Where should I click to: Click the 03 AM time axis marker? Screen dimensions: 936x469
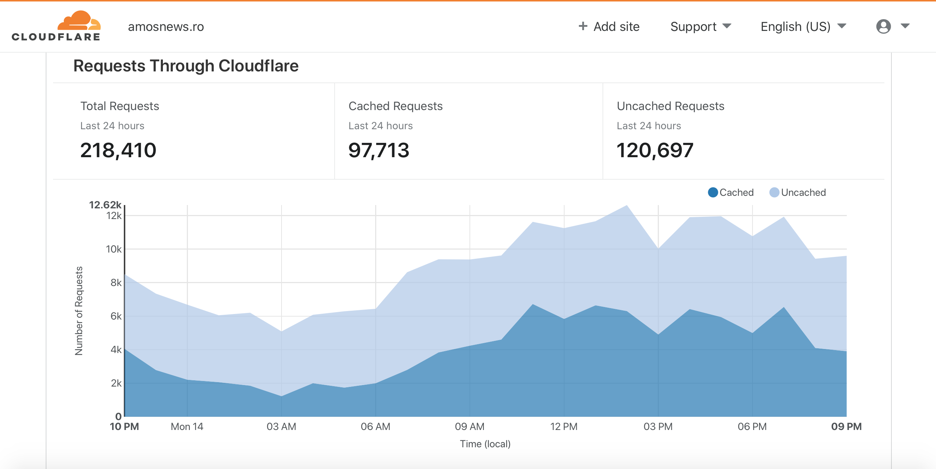(x=281, y=426)
